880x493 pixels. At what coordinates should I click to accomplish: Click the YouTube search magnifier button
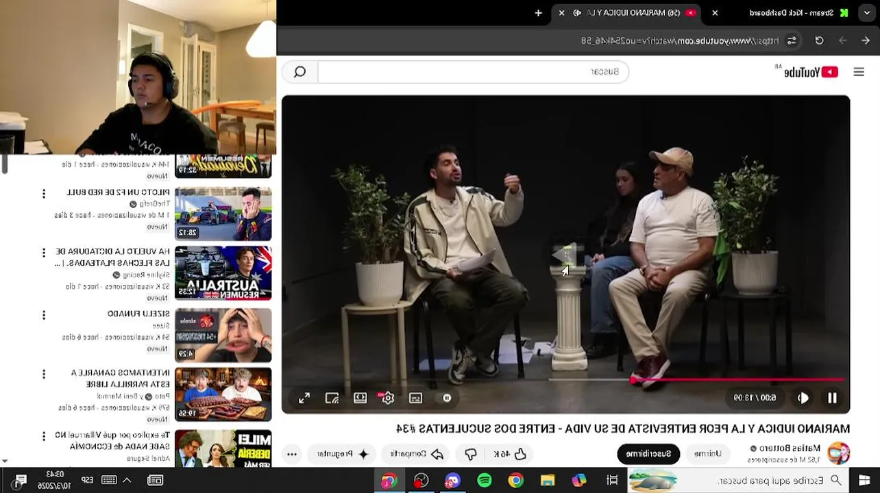tap(300, 72)
